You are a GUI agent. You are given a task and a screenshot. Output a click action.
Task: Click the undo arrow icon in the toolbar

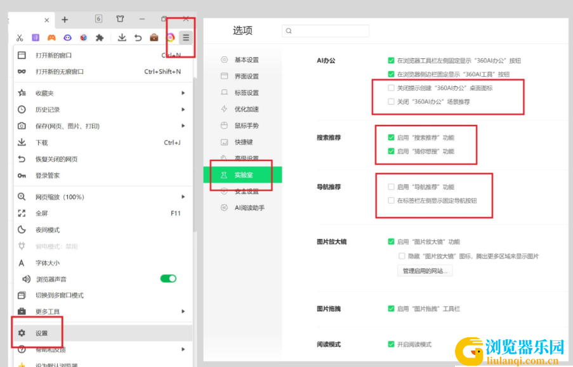tap(138, 37)
